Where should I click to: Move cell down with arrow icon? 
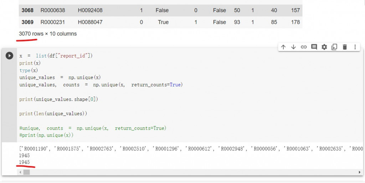(x=293, y=47)
